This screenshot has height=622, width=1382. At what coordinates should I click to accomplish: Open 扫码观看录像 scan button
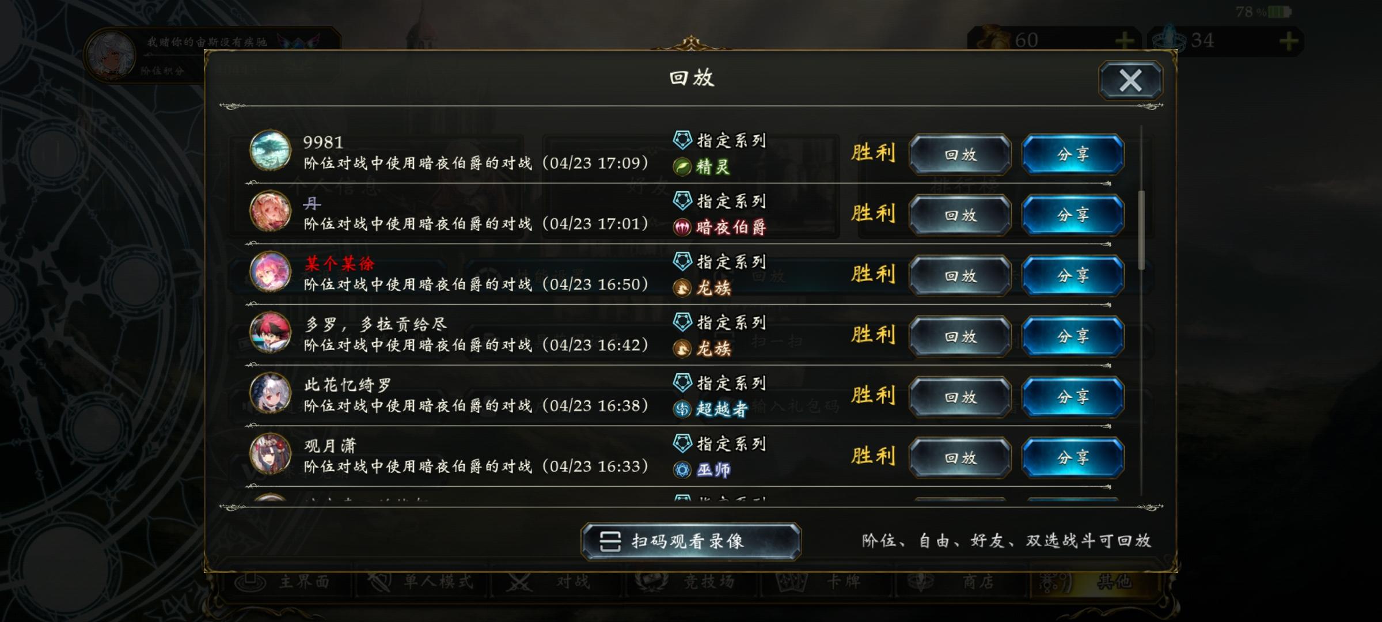691,541
